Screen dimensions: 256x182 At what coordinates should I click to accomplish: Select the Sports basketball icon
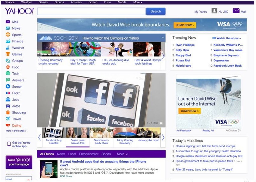(8, 35)
